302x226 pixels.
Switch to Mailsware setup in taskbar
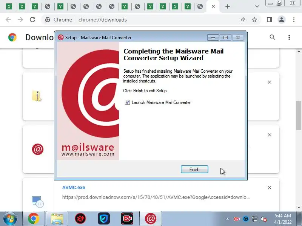150,219
